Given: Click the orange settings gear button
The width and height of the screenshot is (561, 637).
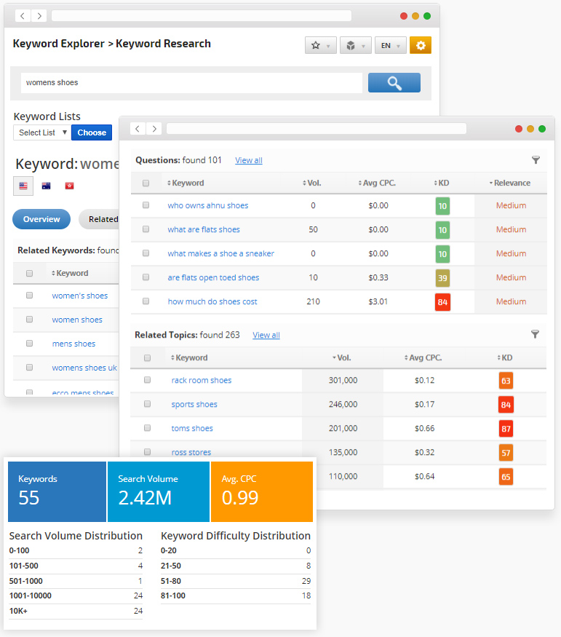Looking at the screenshot, I should click(x=421, y=45).
